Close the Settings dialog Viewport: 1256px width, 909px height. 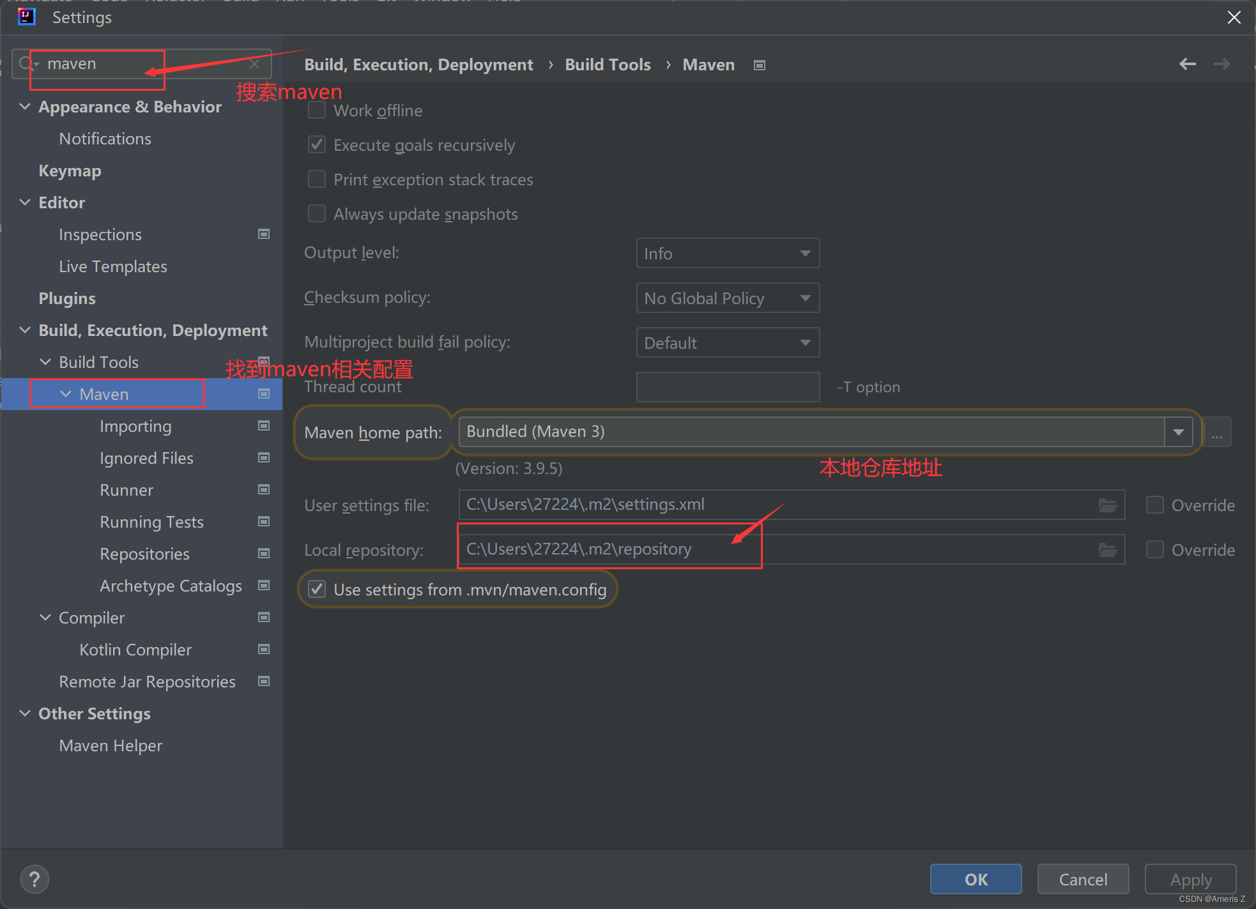click(x=1234, y=17)
